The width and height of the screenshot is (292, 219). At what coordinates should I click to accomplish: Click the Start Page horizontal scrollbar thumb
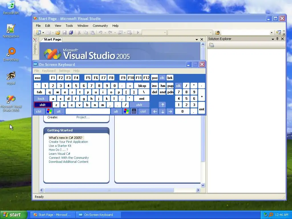coord(109,190)
